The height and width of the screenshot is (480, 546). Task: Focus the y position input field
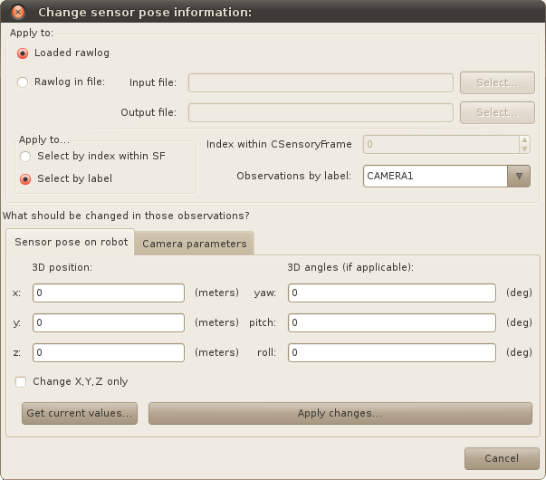click(x=109, y=323)
